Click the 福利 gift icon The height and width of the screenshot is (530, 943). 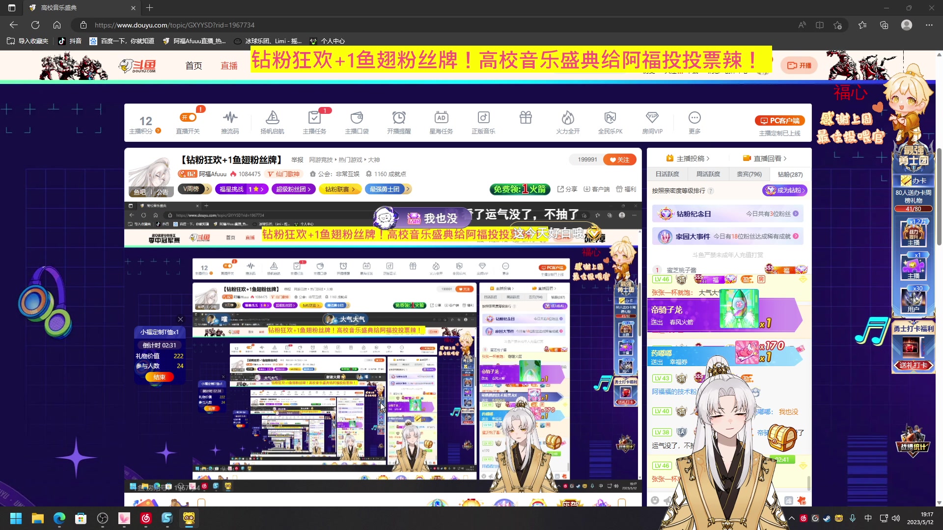626,189
